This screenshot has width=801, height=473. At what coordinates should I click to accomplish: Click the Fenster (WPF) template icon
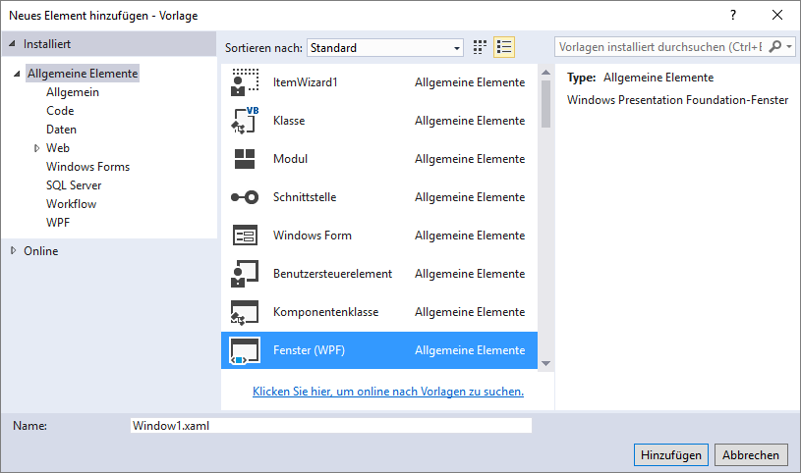244,350
